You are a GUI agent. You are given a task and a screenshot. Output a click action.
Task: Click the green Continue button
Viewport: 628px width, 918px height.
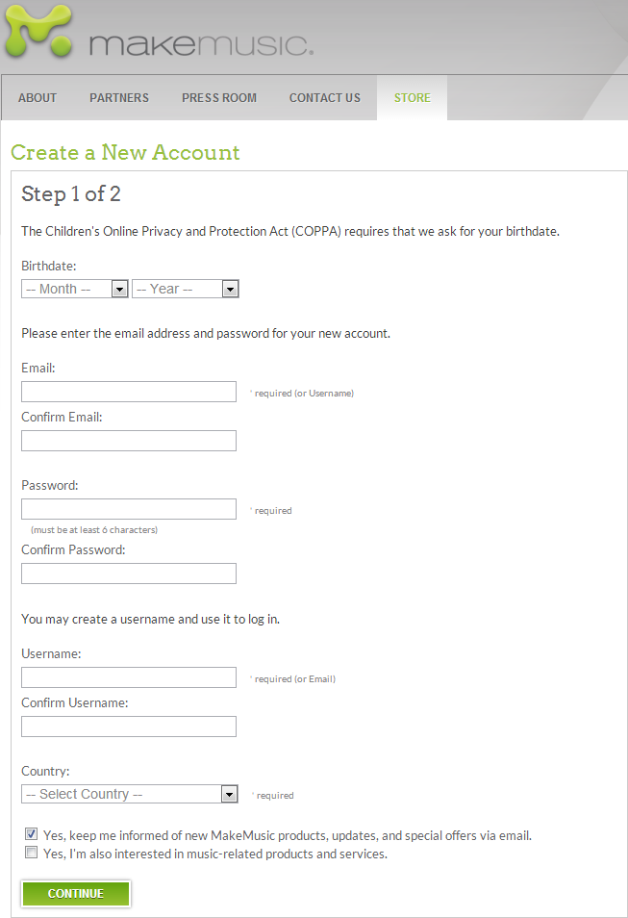tap(76, 894)
